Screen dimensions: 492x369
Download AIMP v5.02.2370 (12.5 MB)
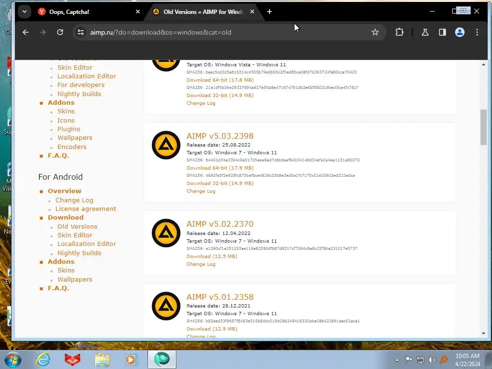[212, 257]
